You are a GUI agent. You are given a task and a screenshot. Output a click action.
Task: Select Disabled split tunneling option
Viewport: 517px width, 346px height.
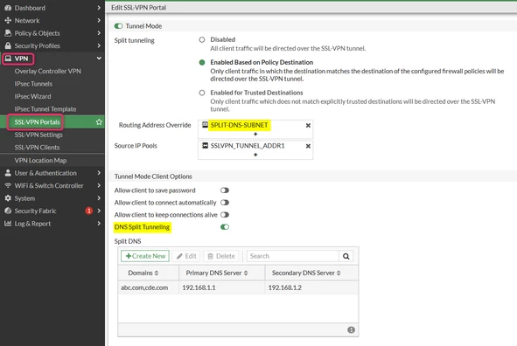[x=202, y=40]
